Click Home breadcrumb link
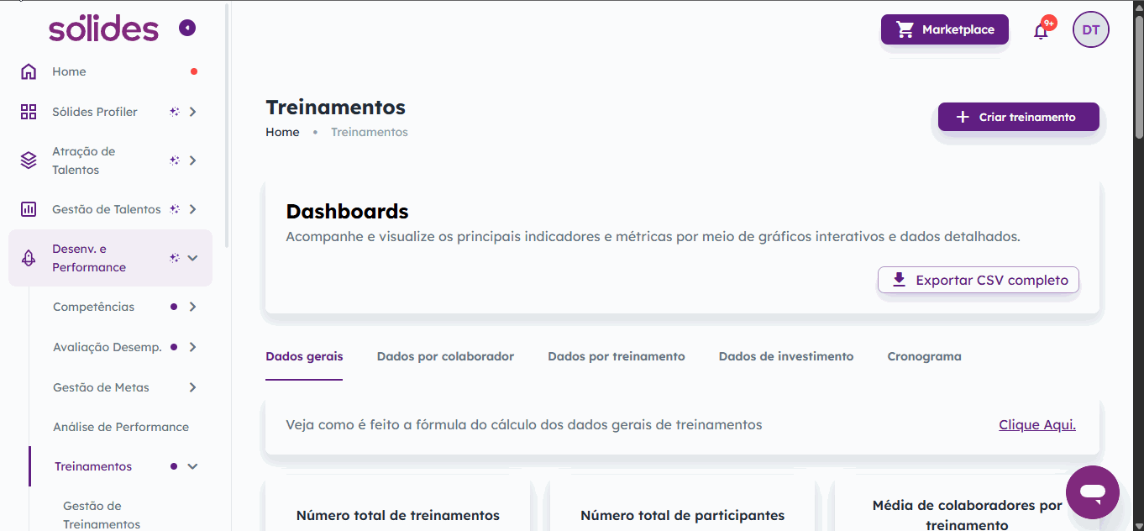 click(282, 132)
